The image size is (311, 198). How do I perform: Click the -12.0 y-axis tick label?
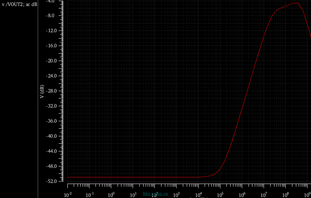[x=57, y=31]
